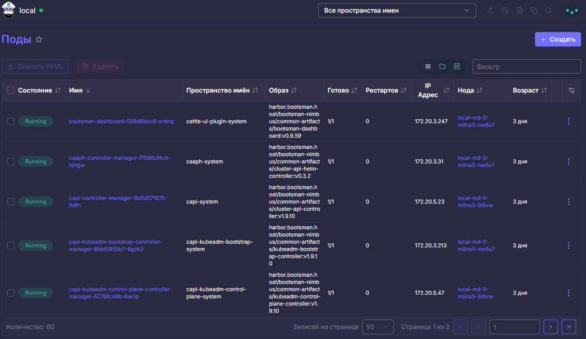
Task: Toggle the select-all pods checkbox
Action: pos(11,91)
